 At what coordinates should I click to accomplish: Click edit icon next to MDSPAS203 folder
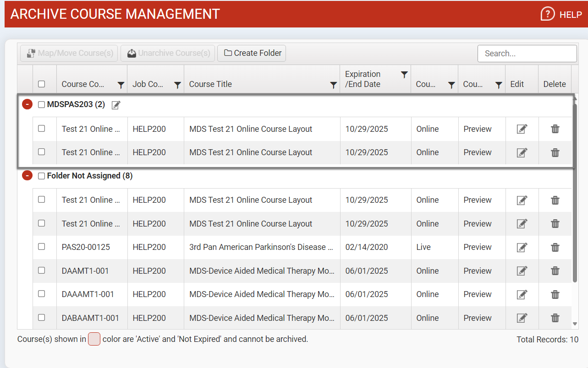point(116,105)
